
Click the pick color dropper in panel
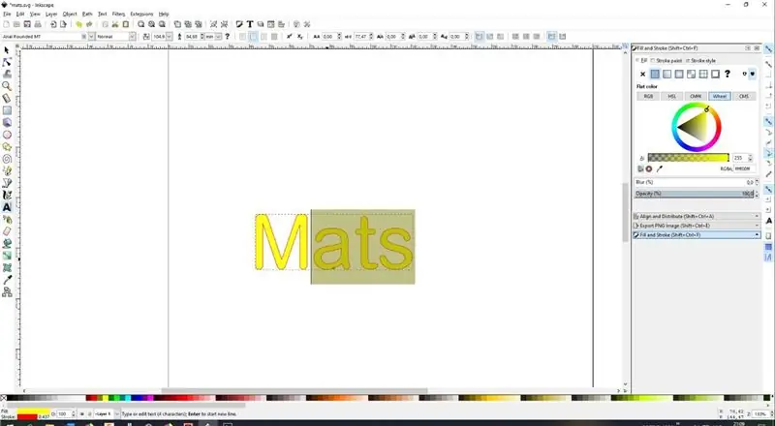tap(660, 169)
